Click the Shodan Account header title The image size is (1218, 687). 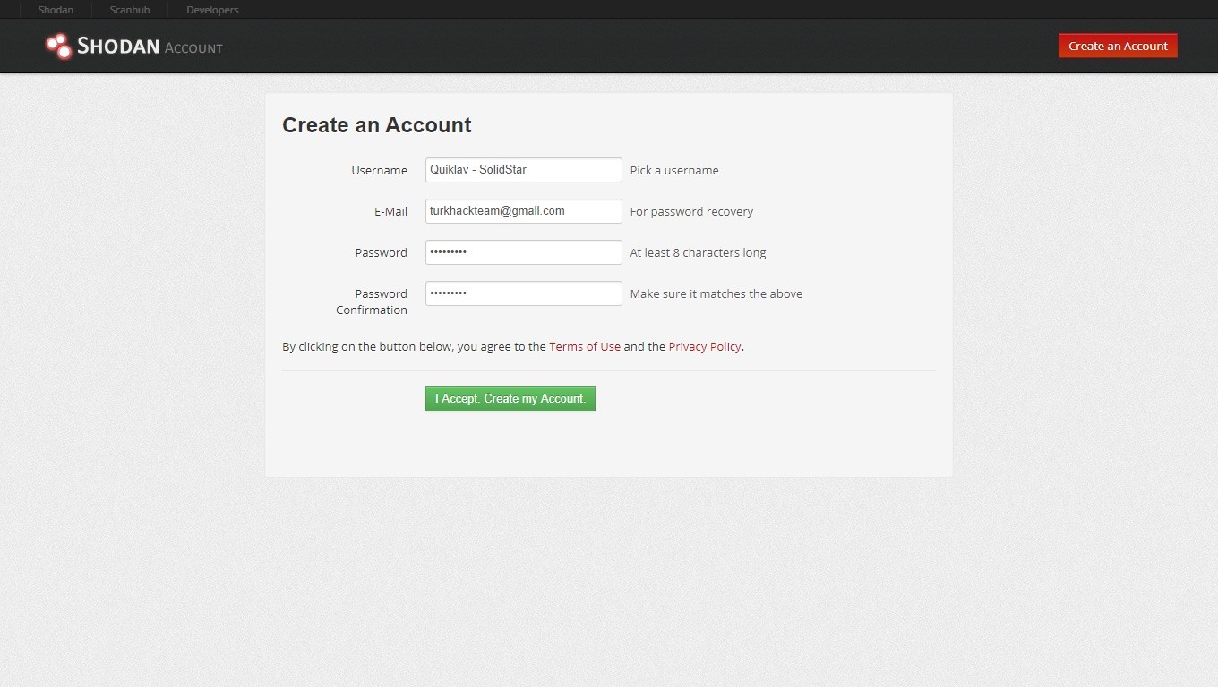pyautogui.click(x=150, y=47)
